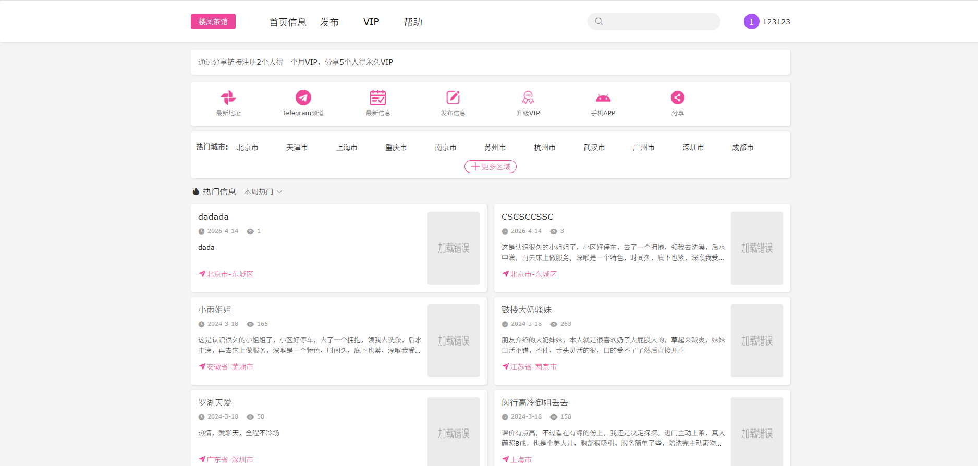Click the 最新信息 calendar icon
Image resolution: width=978 pixels, height=466 pixels.
[378, 97]
